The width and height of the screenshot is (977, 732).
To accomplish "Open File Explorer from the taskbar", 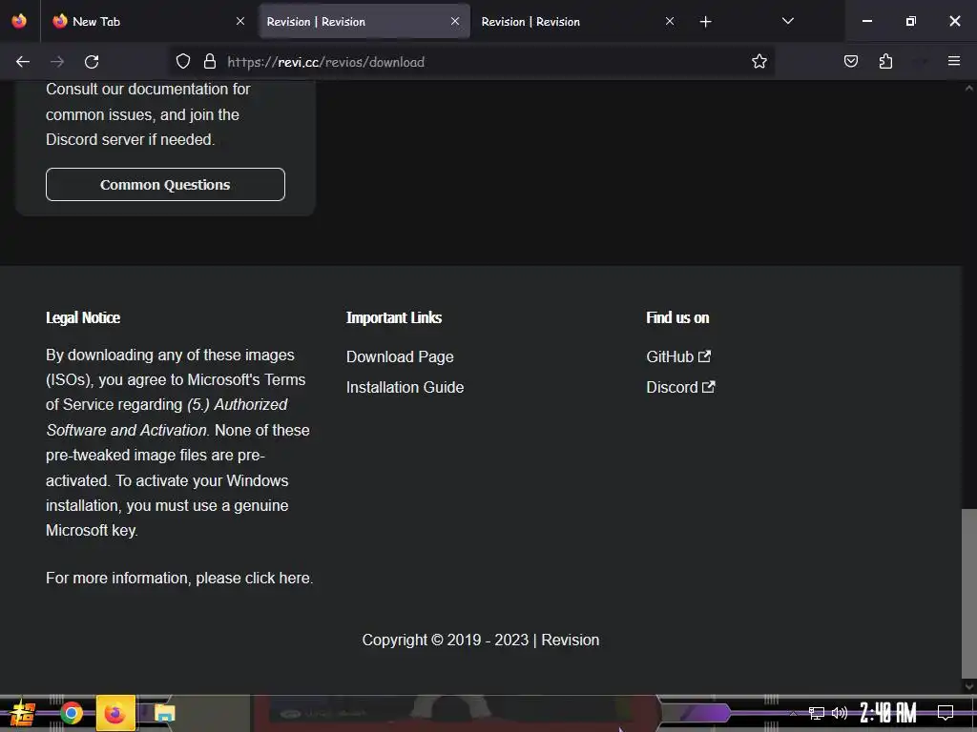I will coord(164,713).
